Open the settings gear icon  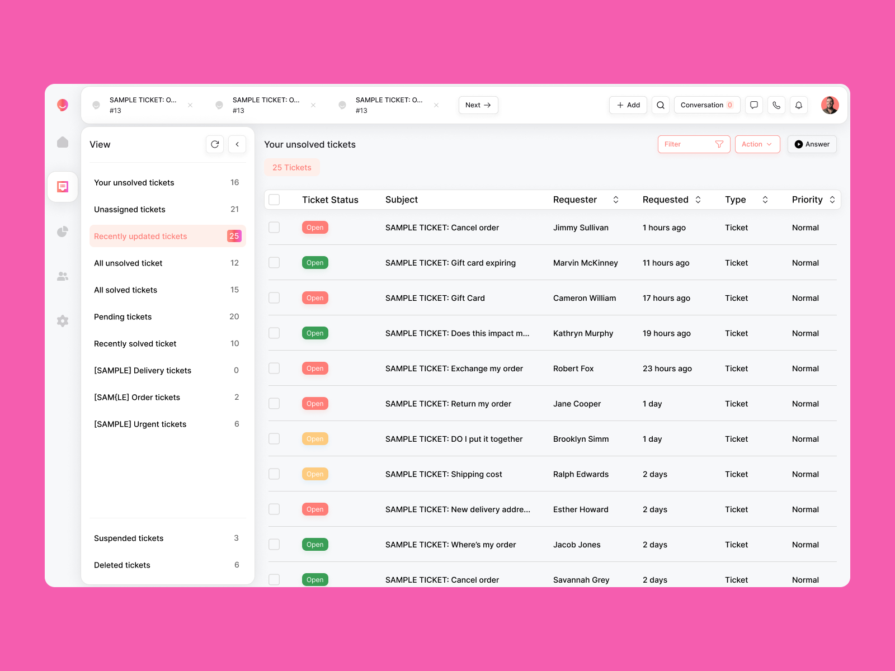tap(63, 321)
